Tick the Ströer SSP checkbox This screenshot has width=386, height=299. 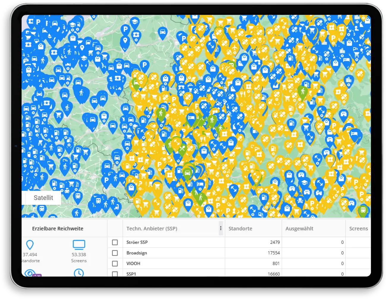pyautogui.click(x=115, y=242)
